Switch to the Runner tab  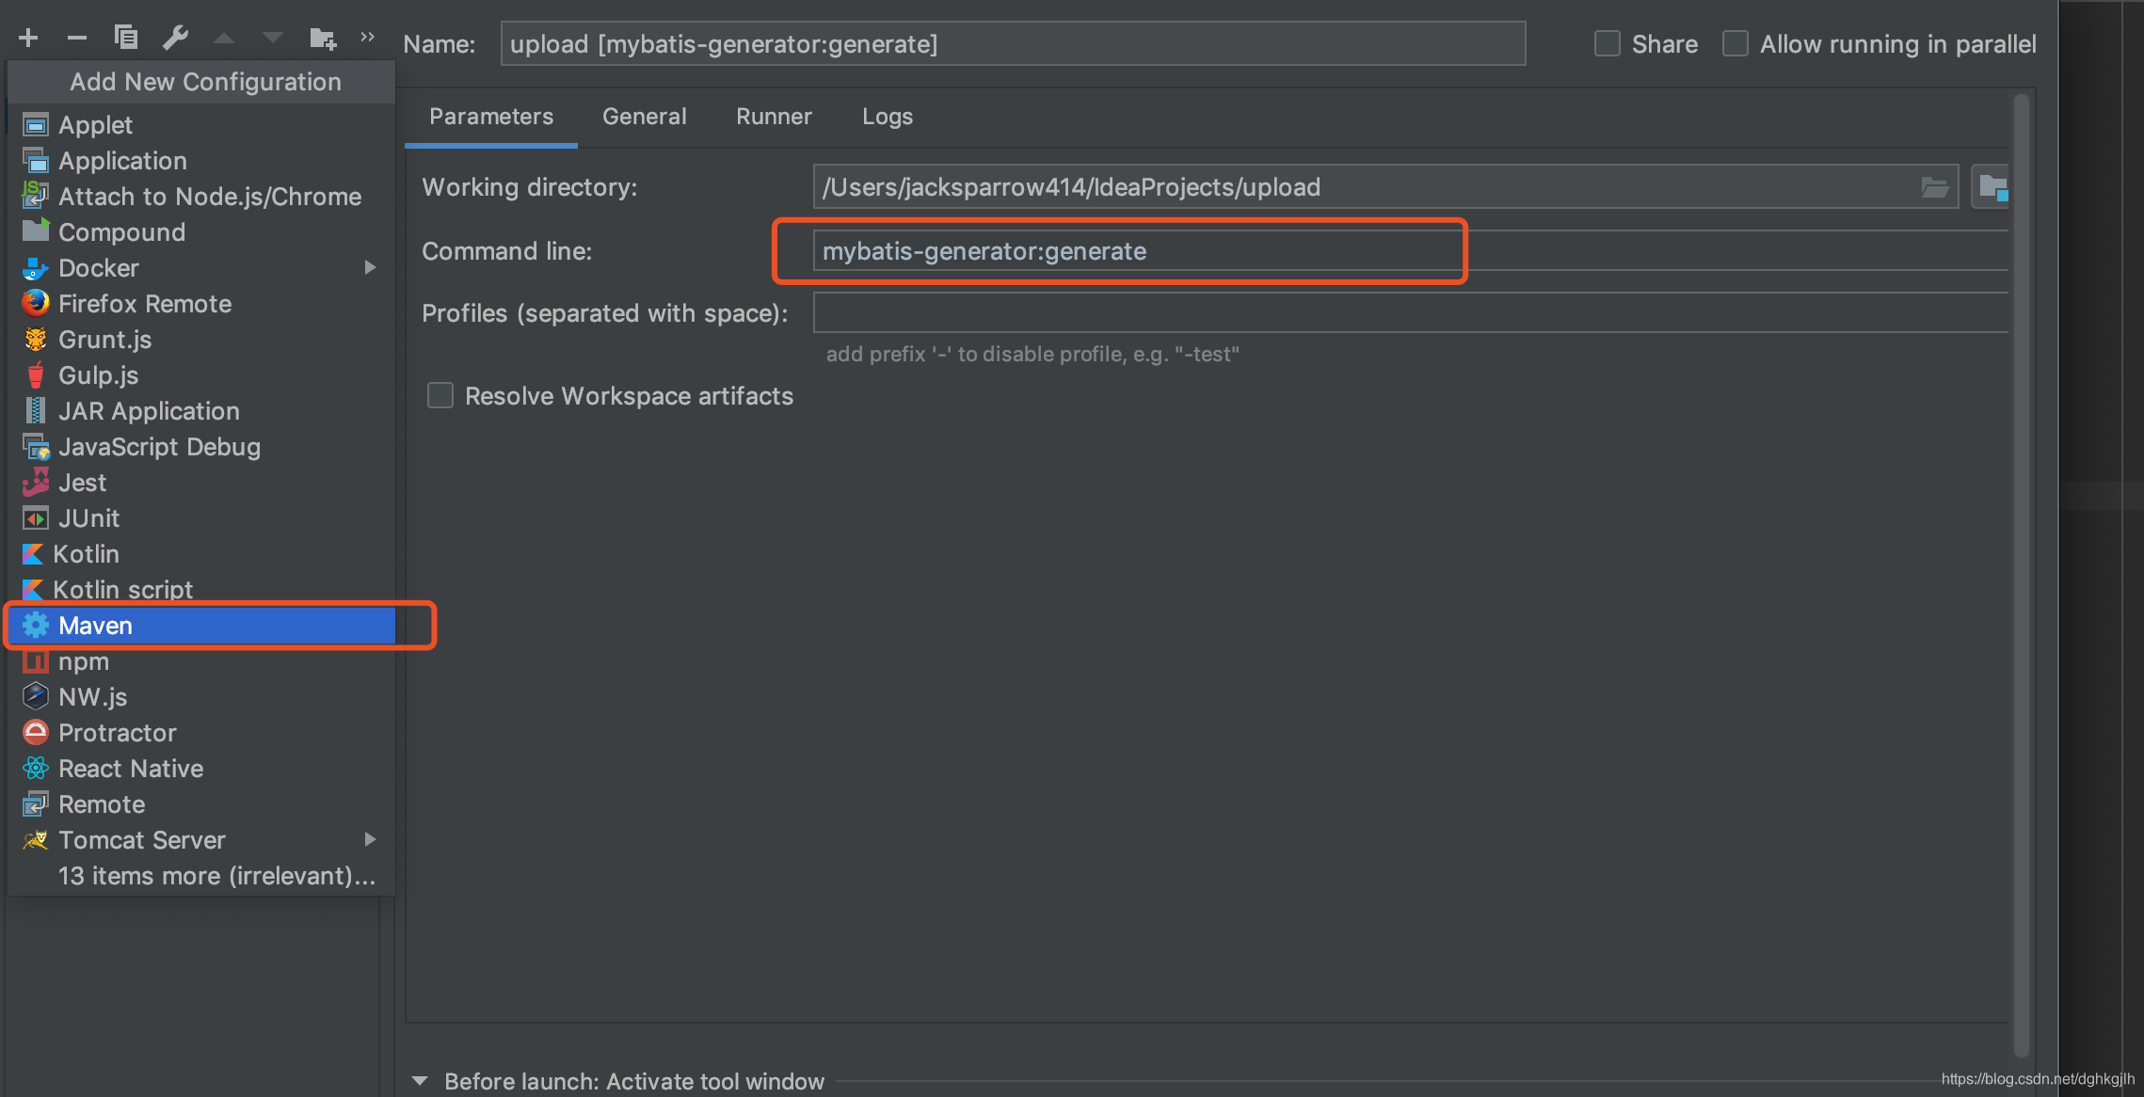coord(774,117)
